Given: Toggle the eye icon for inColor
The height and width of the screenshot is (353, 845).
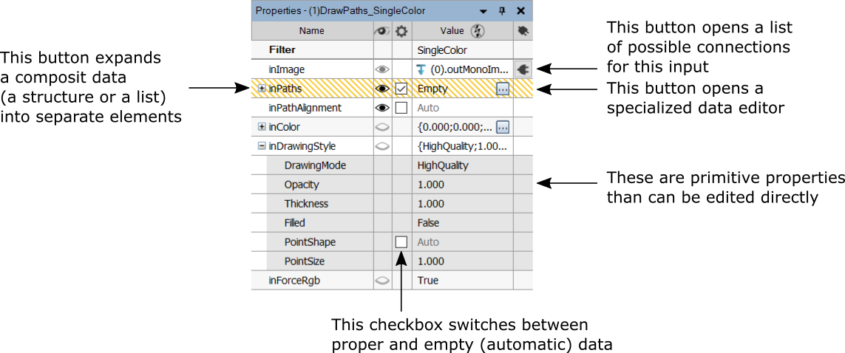Looking at the screenshot, I should click(x=382, y=127).
